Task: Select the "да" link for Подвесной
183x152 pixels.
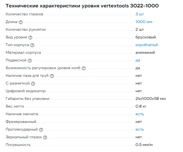Action: 138,60
